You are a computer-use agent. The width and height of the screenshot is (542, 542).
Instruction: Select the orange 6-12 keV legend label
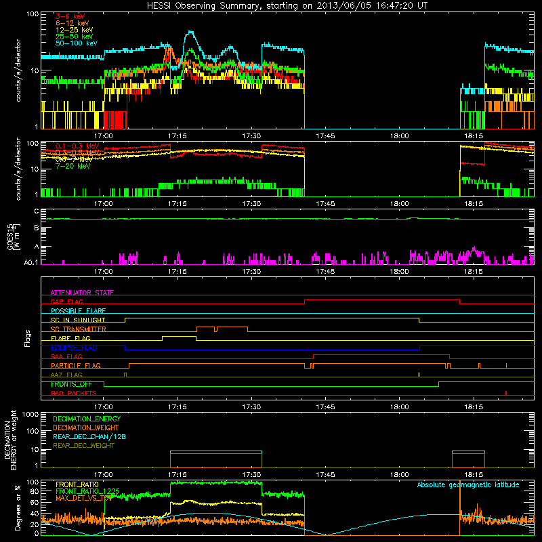click(x=72, y=23)
